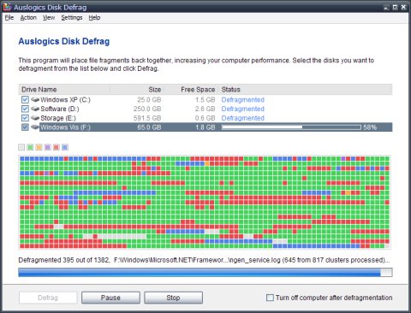Image resolution: width=411 pixels, height=313 pixels.
Task: Sort by the Free Space column header
Action: click(x=191, y=89)
